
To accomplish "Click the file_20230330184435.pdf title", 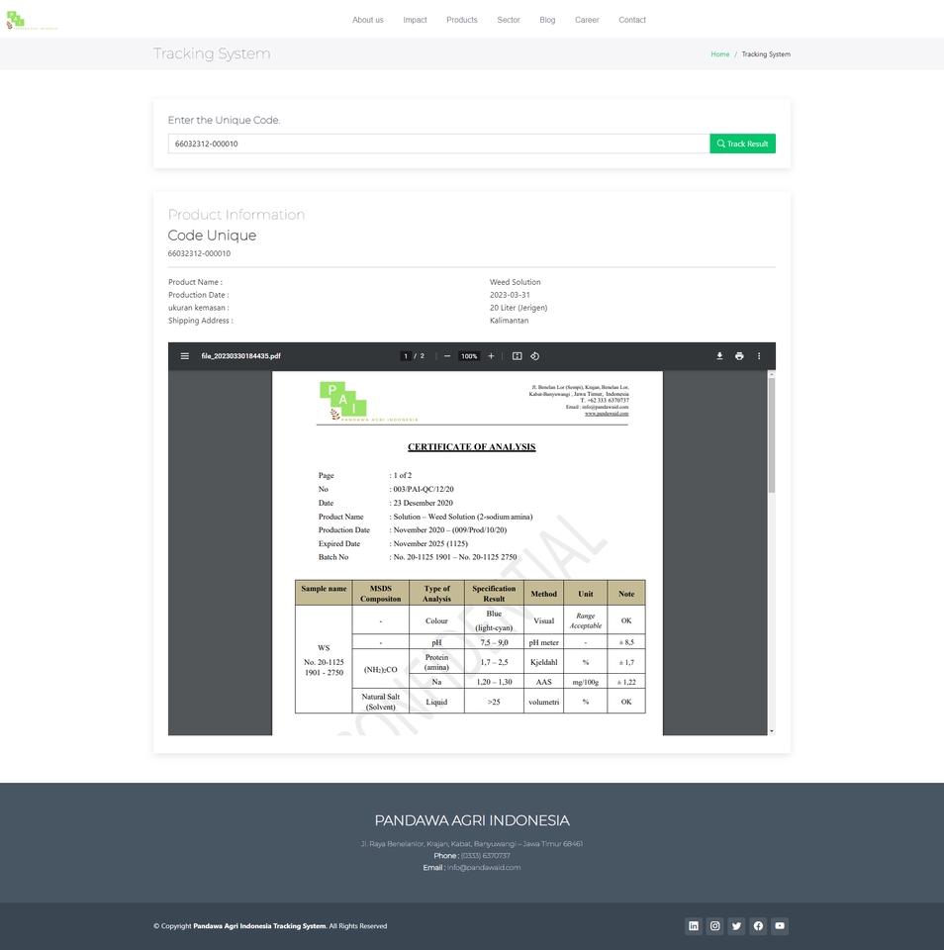I will 241,356.
